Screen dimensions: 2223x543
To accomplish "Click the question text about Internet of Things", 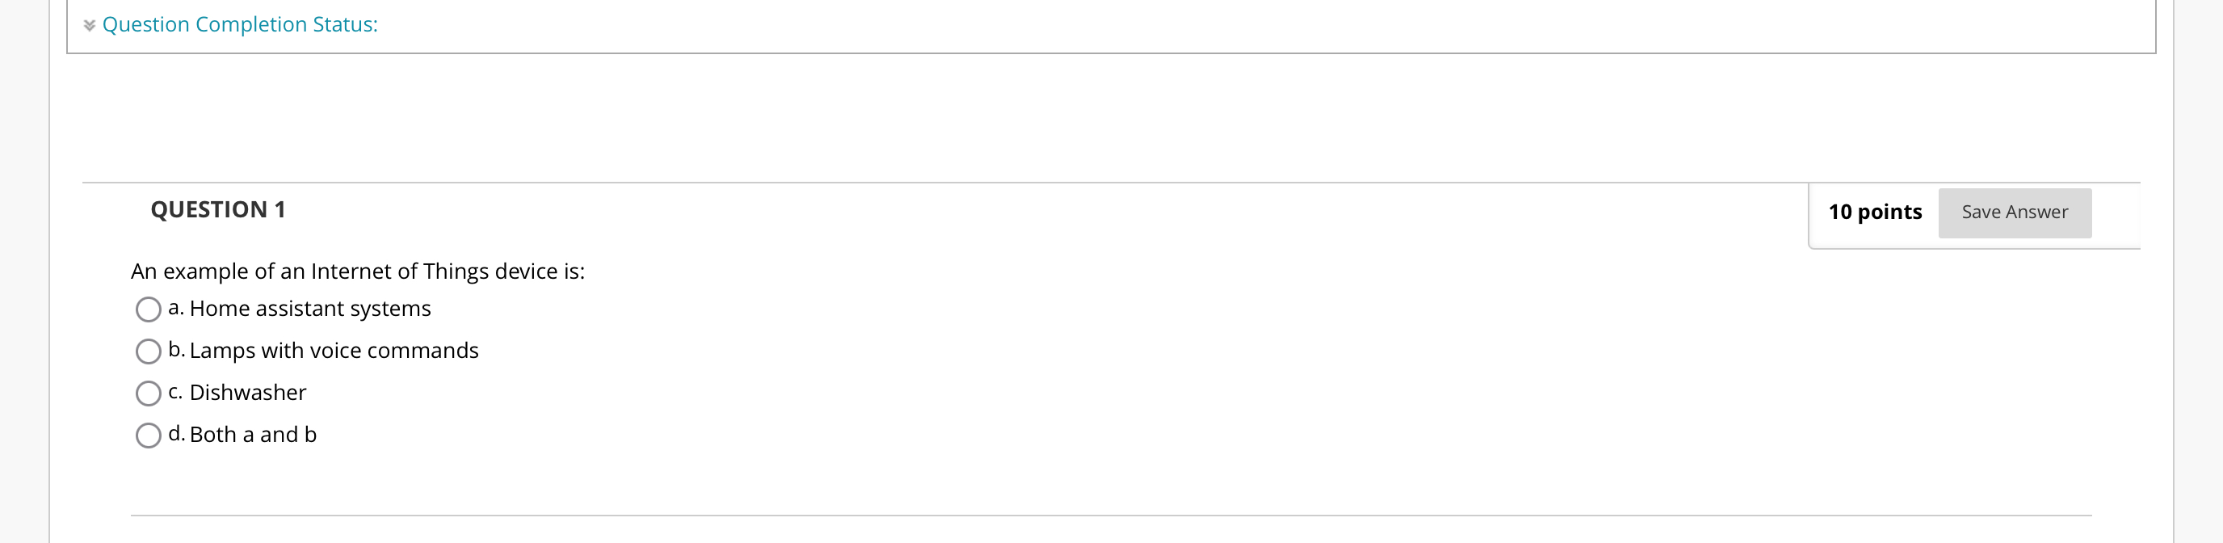I will pos(357,270).
